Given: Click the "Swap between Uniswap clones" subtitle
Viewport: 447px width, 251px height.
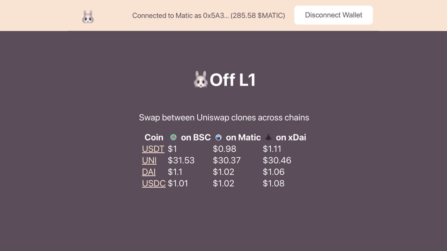Looking at the screenshot, I should click(224, 117).
